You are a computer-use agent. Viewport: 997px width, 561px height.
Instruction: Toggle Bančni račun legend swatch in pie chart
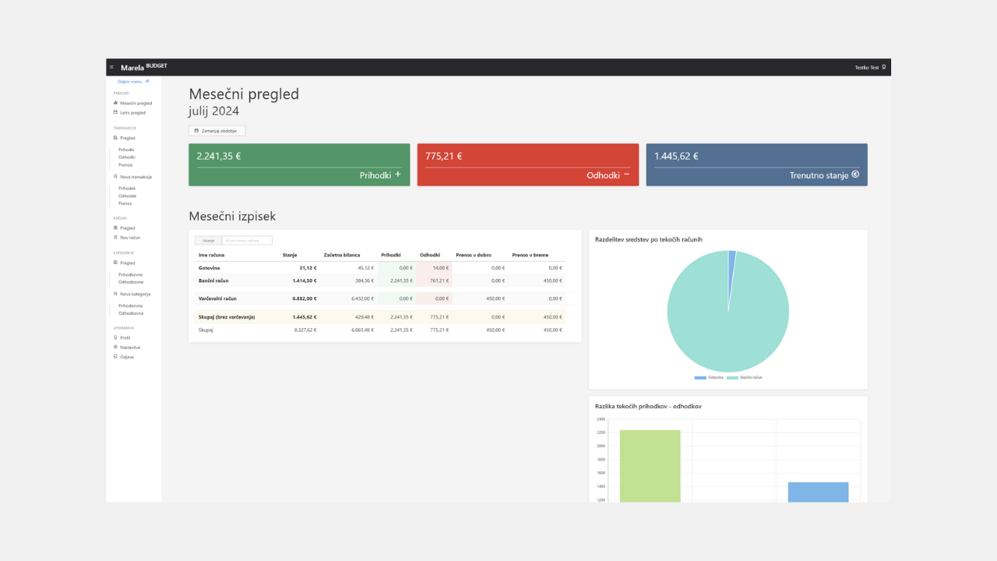pos(732,377)
